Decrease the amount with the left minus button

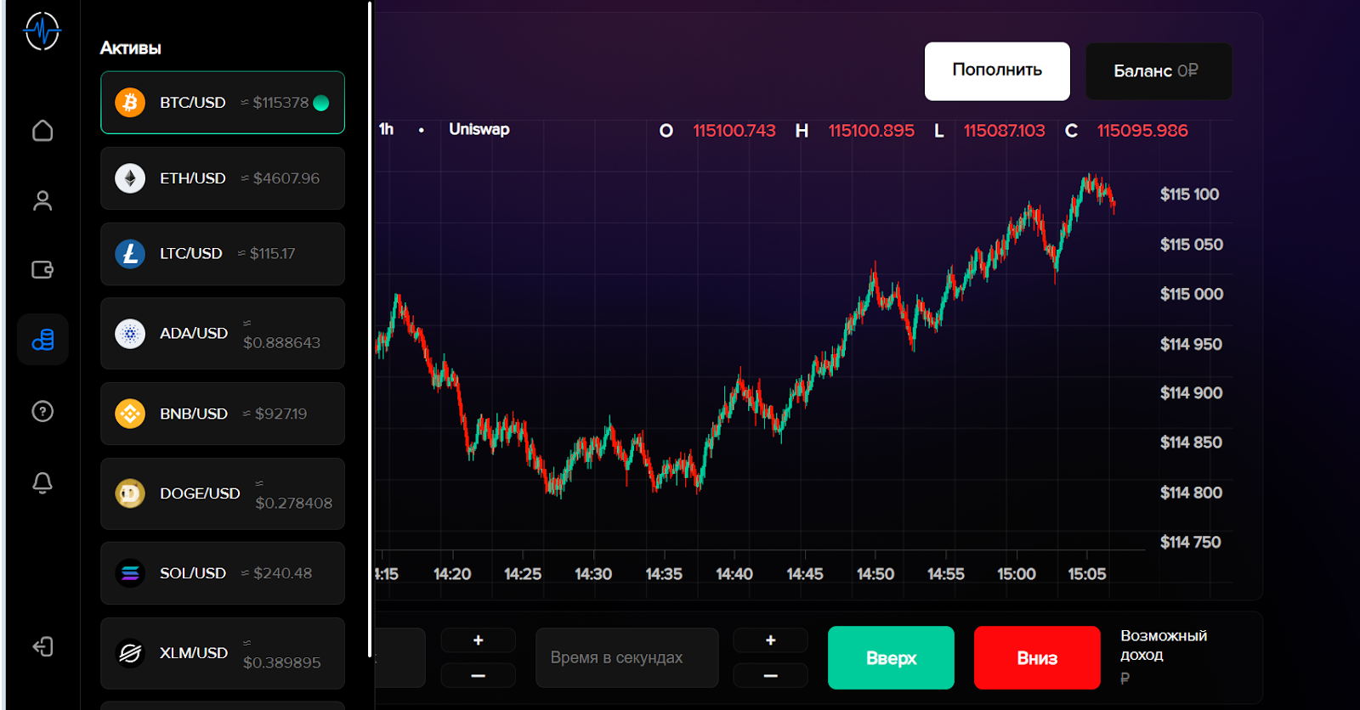pyautogui.click(x=478, y=675)
